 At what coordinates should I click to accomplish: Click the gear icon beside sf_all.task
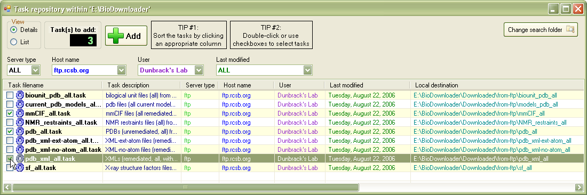tap(20, 168)
